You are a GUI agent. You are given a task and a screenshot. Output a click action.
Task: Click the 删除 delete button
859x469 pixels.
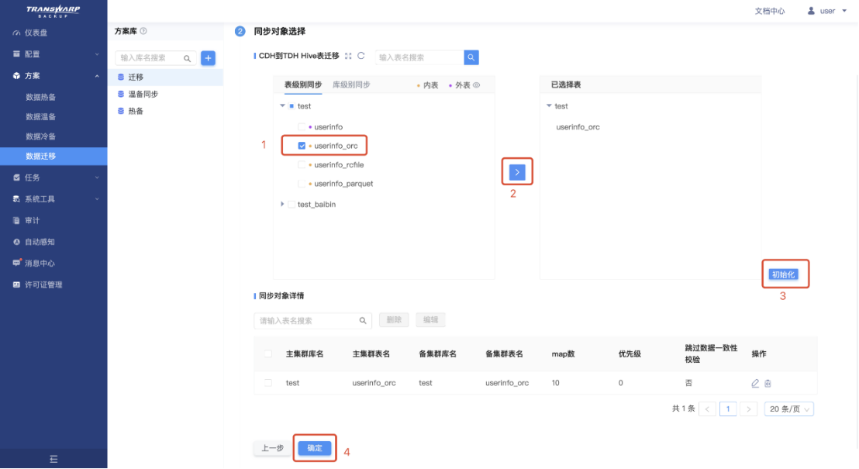coord(394,320)
